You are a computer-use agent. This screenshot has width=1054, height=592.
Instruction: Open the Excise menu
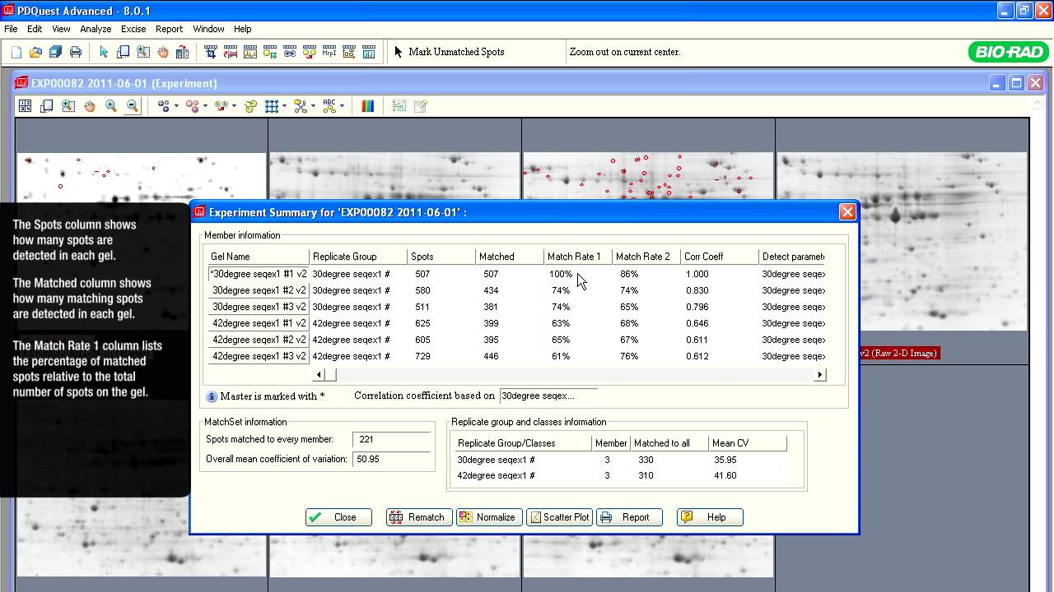(133, 29)
